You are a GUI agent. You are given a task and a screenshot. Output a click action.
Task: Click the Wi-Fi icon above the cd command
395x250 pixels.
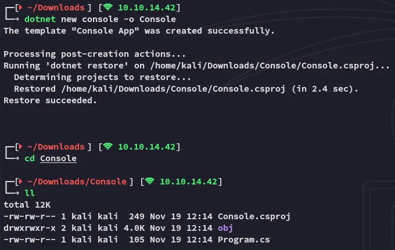[x=107, y=147]
